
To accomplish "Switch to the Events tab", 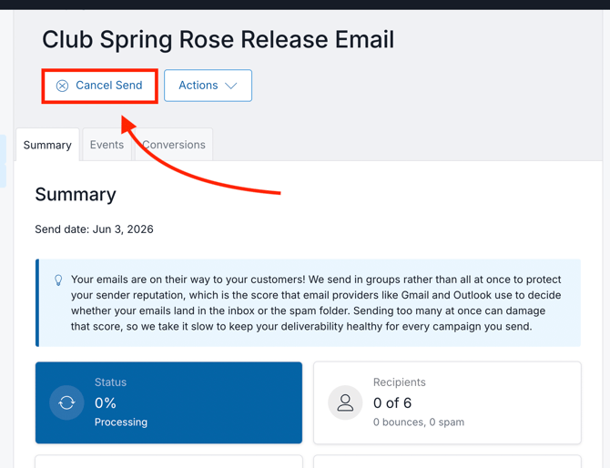I will [107, 145].
